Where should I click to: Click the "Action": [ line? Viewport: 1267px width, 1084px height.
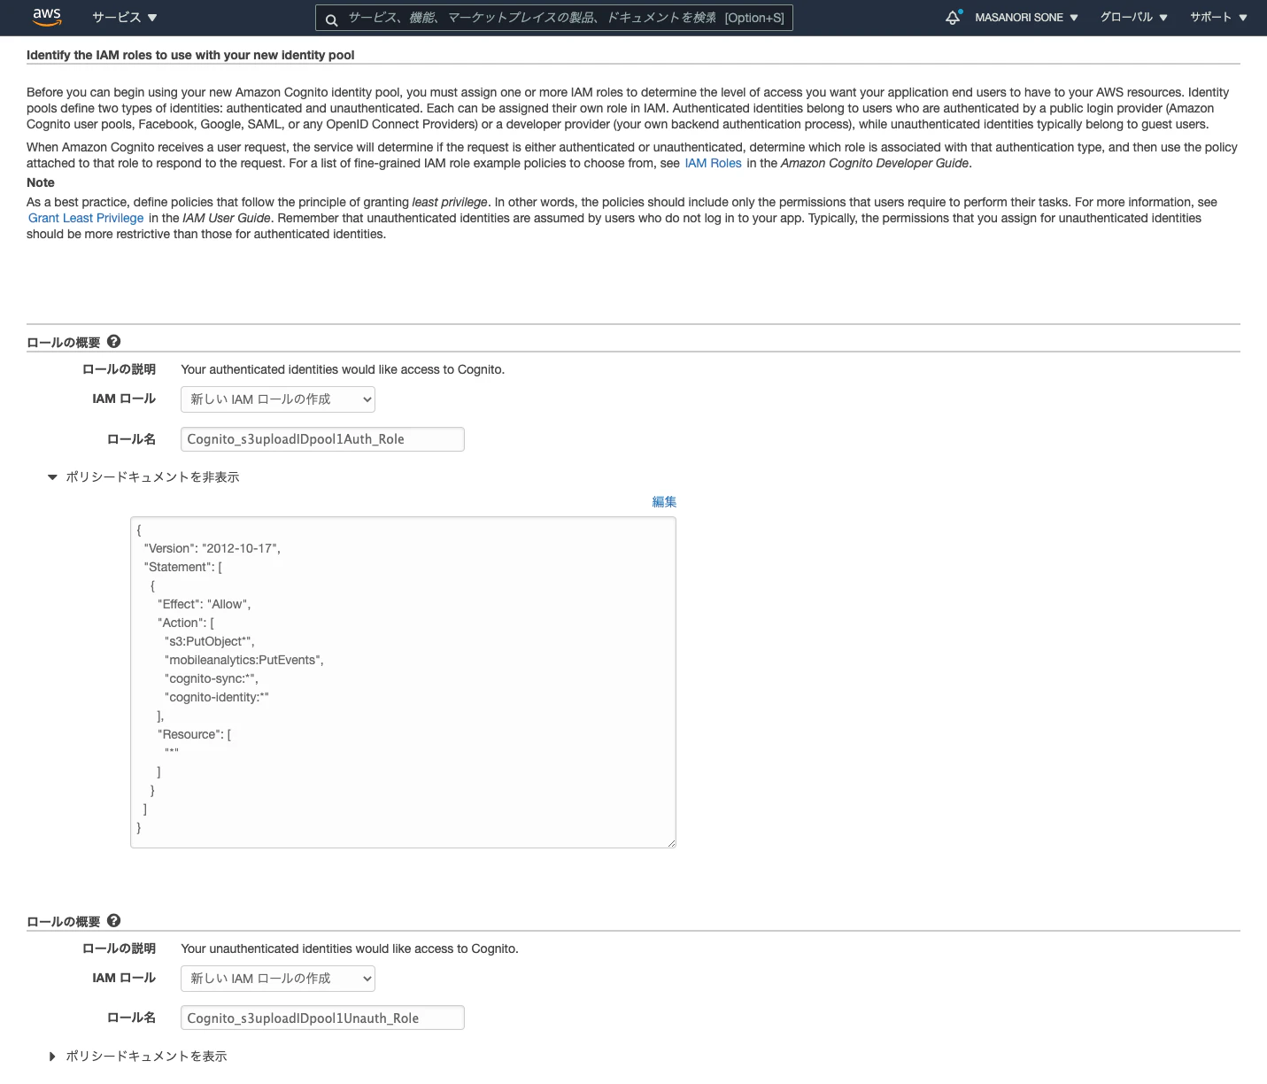coord(186,623)
